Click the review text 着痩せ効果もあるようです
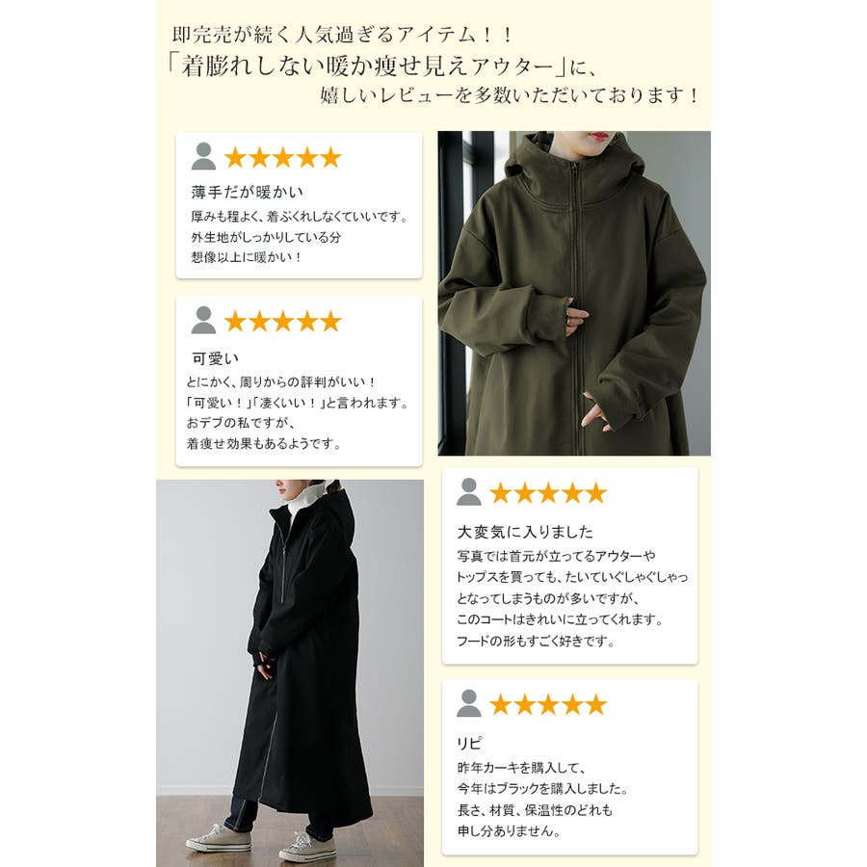The height and width of the screenshot is (867, 867). [263, 443]
